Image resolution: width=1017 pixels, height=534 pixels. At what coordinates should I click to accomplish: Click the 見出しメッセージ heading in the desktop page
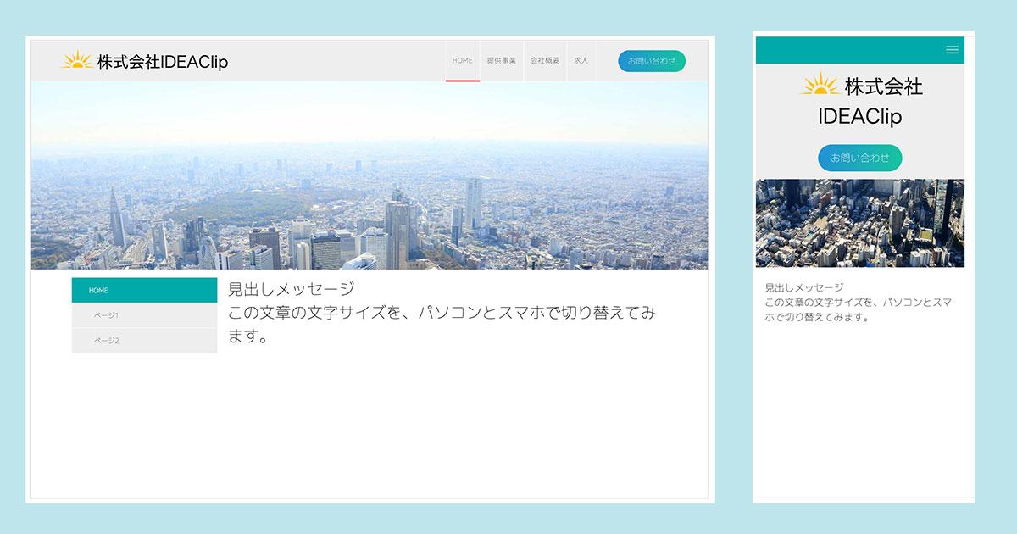click(x=292, y=289)
